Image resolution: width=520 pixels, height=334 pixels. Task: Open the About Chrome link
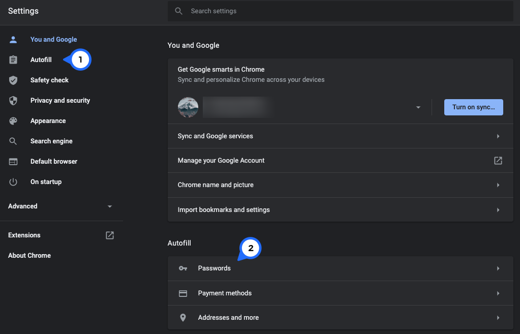[29, 256]
